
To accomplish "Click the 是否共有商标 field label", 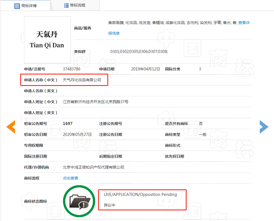I will pyautogui.click(x=176, y=124).
